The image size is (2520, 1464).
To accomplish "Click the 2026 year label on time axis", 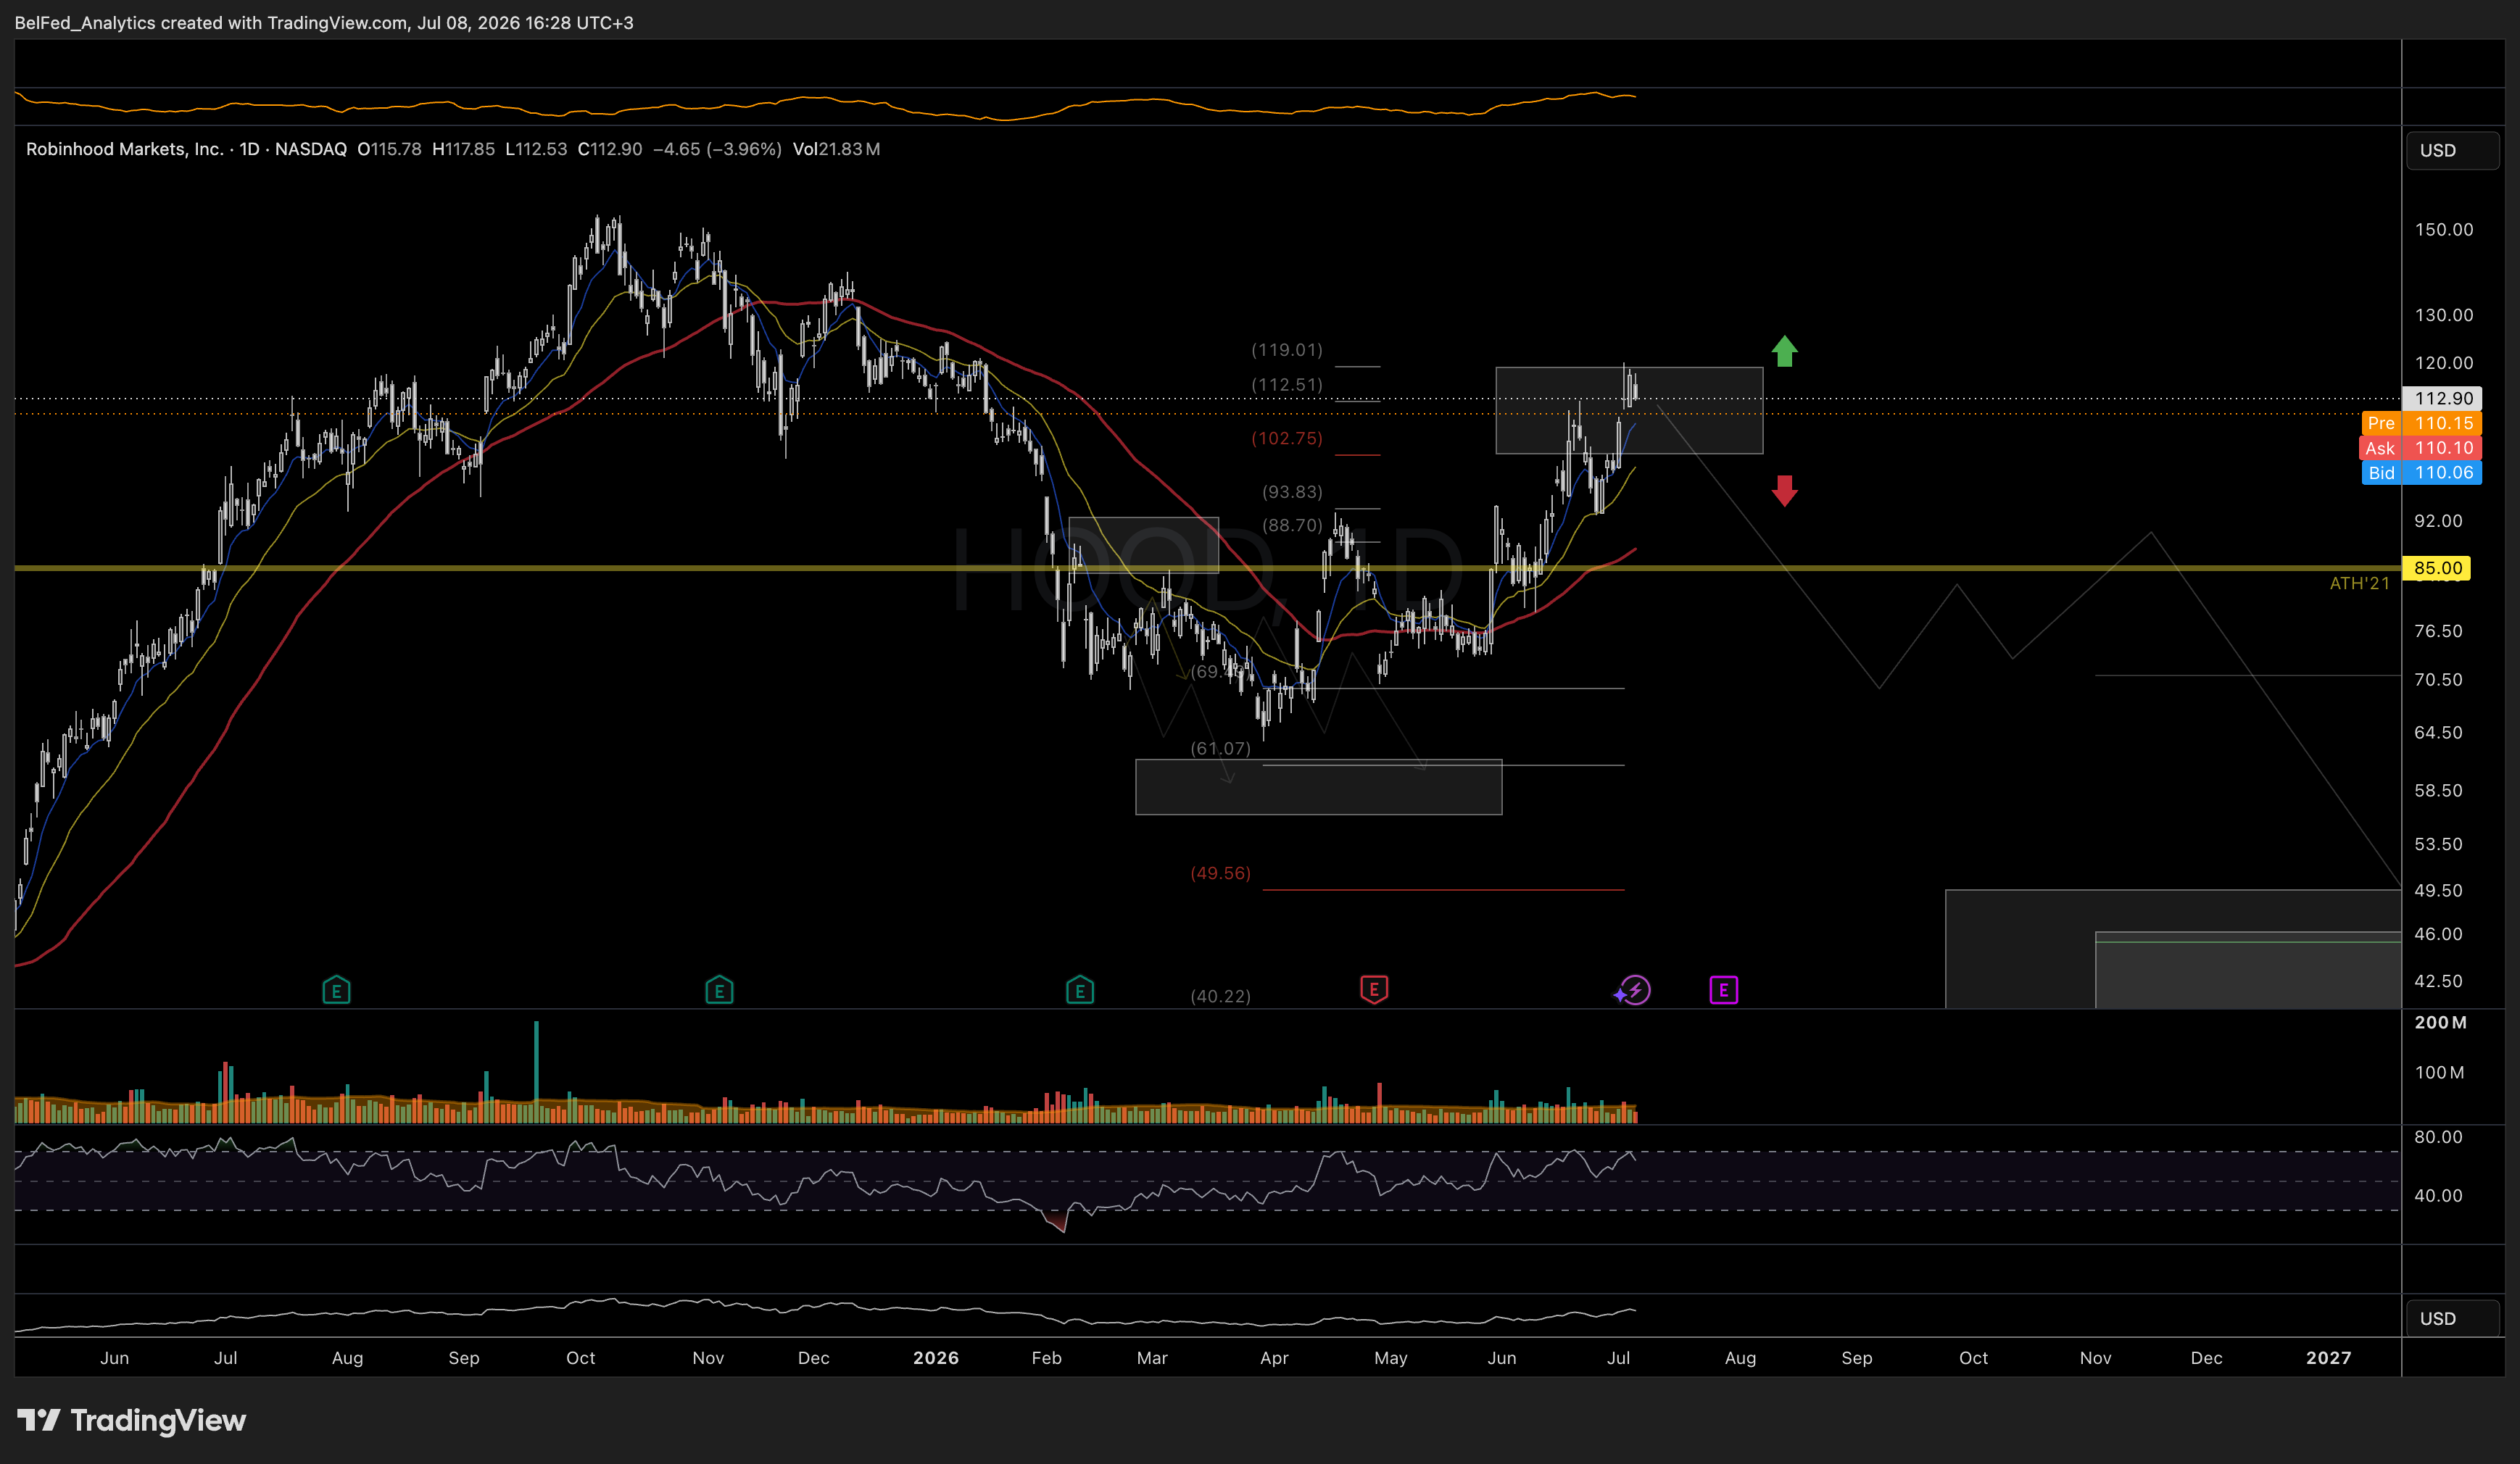I will [x=936, y=1358].
